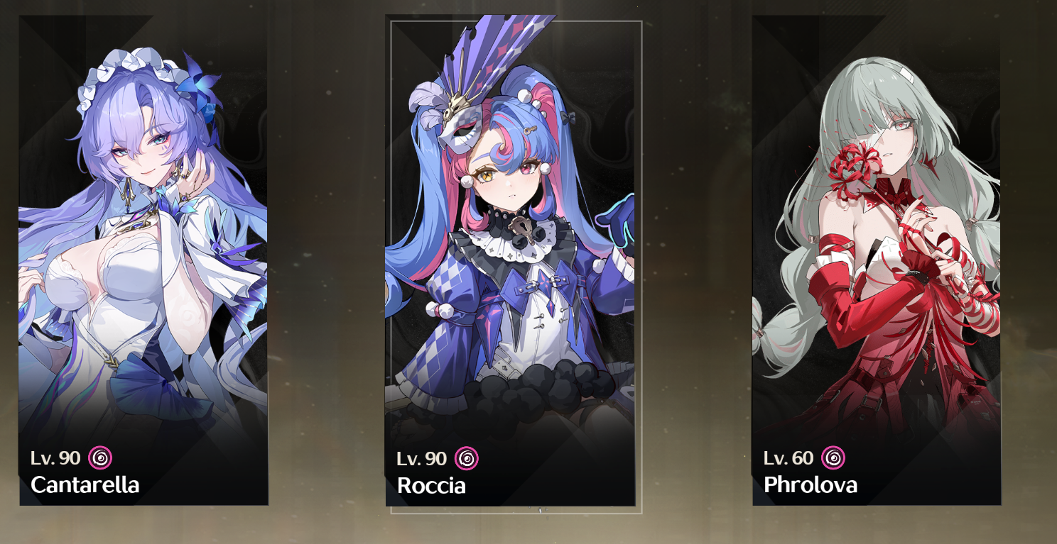Click Roccia's Havoc element icon
Image resolution: width=1057 pixels, height=544 pixels.
pyautogui.click(x=467, y=458)
